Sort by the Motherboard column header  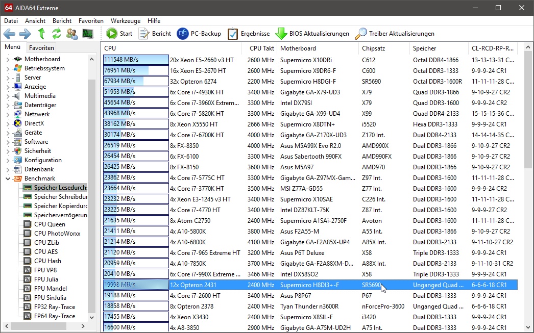[318, 48]
